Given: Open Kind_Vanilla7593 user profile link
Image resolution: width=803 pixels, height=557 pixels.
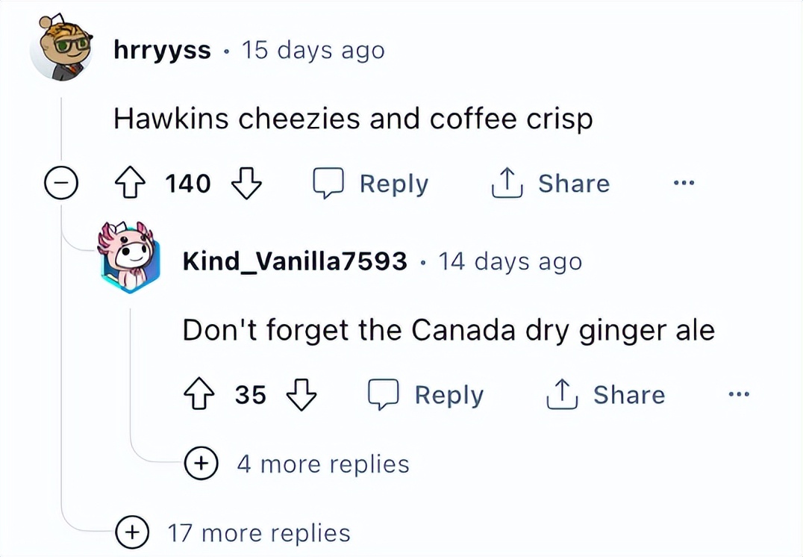Looking at the screenshot, I should (295, 261).
